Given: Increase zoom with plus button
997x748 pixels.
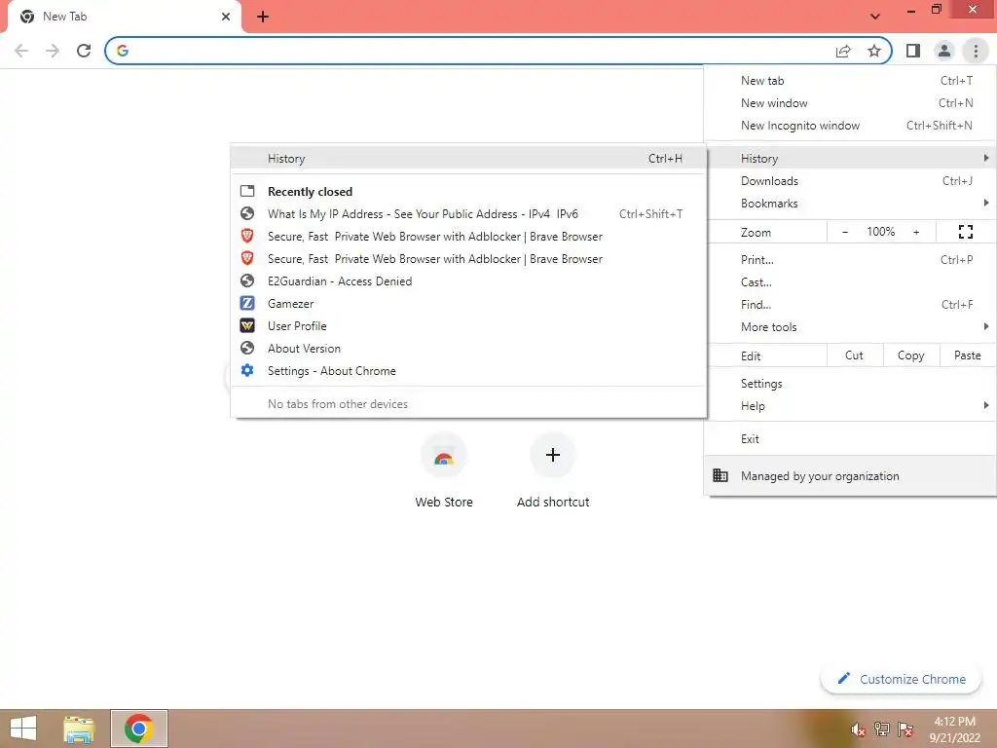Looking at the screenshot, I should (x=916, y=232).
